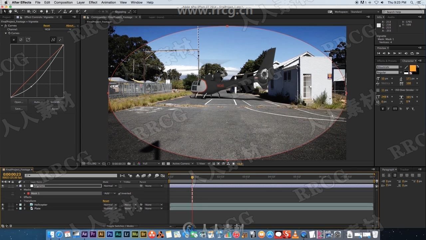The height and width of the screenshot is (240, 426).
Task: Open Channel RGB dropdown
Action: [58, 29]
